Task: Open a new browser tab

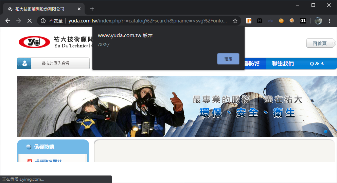Action: [92, 9]
